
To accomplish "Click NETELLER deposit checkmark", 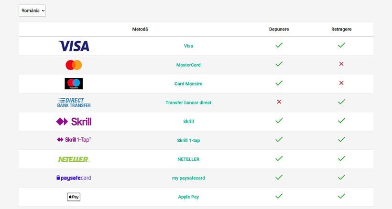I will click(279, 158).
